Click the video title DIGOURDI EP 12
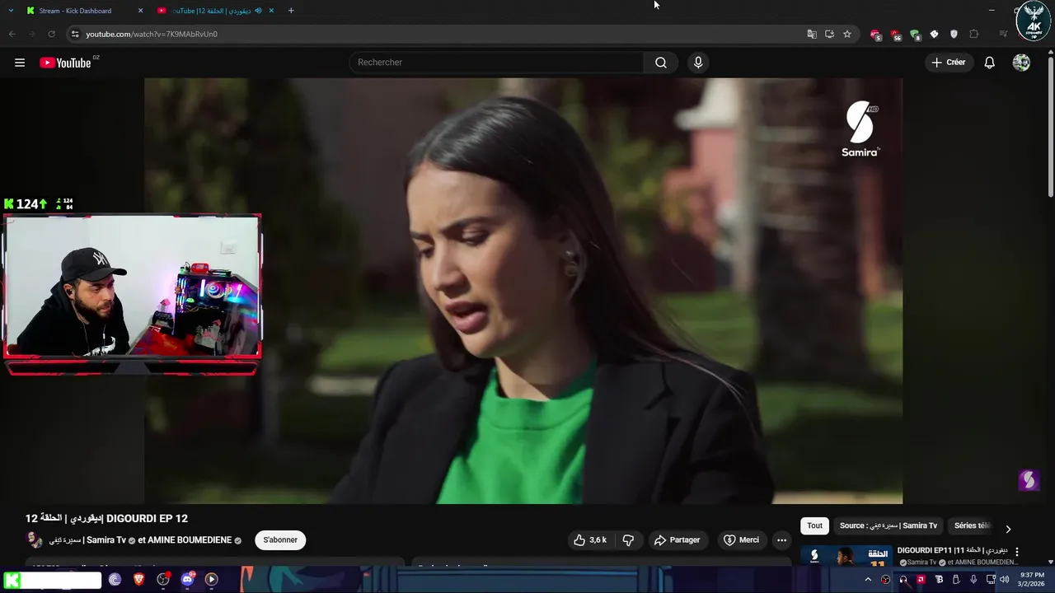The height and width of the screenshot is (593, 1055). pyautogui.click(x=106, y=518)
